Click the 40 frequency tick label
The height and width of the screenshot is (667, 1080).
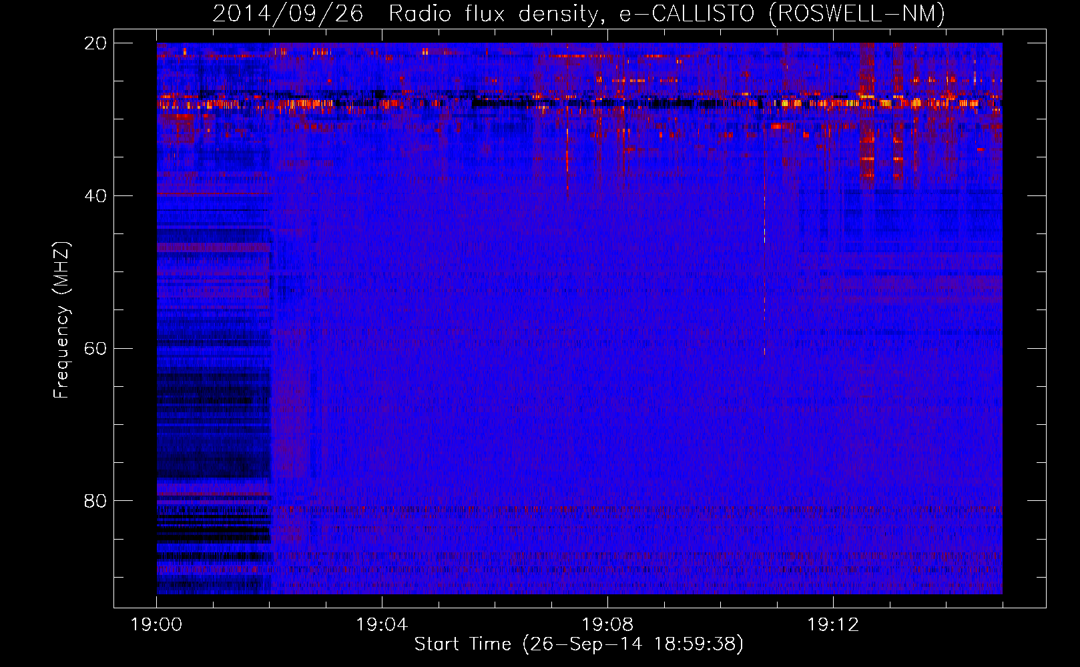click(x=96, y=196)
